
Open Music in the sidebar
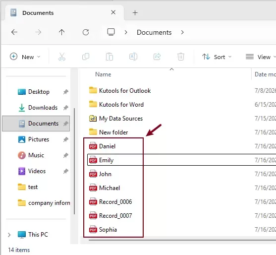click(x=36, y=155)
